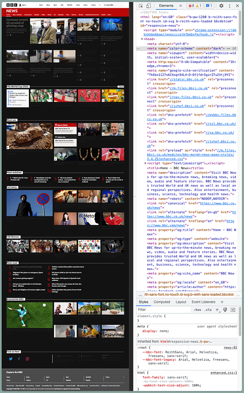
Task: Open Most read story number 1
Action: pos(27,268)
